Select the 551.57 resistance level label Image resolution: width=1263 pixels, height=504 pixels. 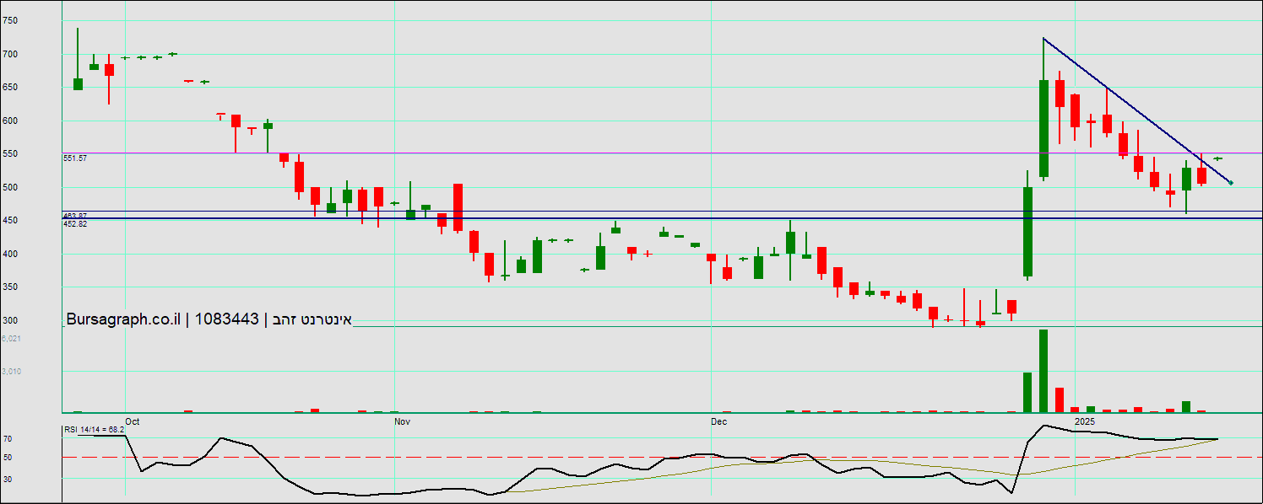tap(75, 158)
